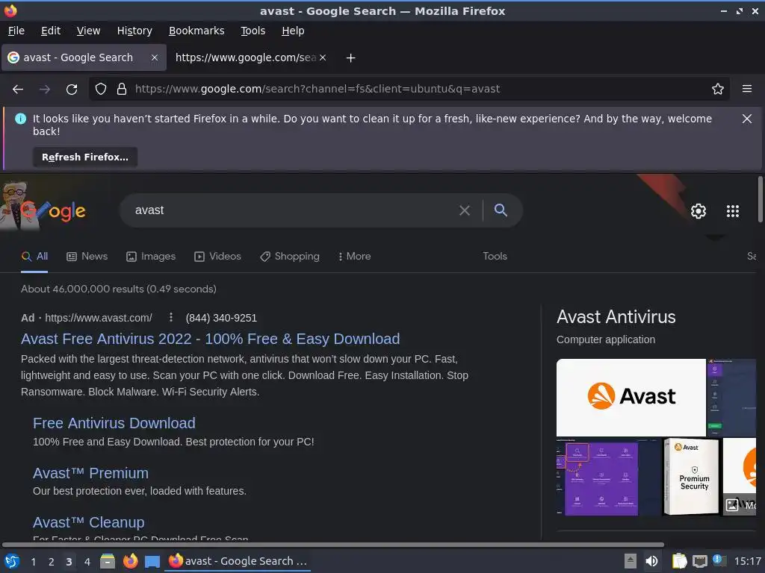Open the purple Avast dashboard thumbnail
The height and width of the screenshot is (573, 765).
click(x=608, y=476)
